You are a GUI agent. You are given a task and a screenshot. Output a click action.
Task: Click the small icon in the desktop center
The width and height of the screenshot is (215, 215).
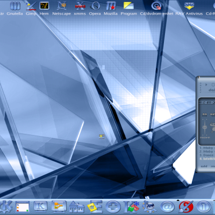click(102, 137)
